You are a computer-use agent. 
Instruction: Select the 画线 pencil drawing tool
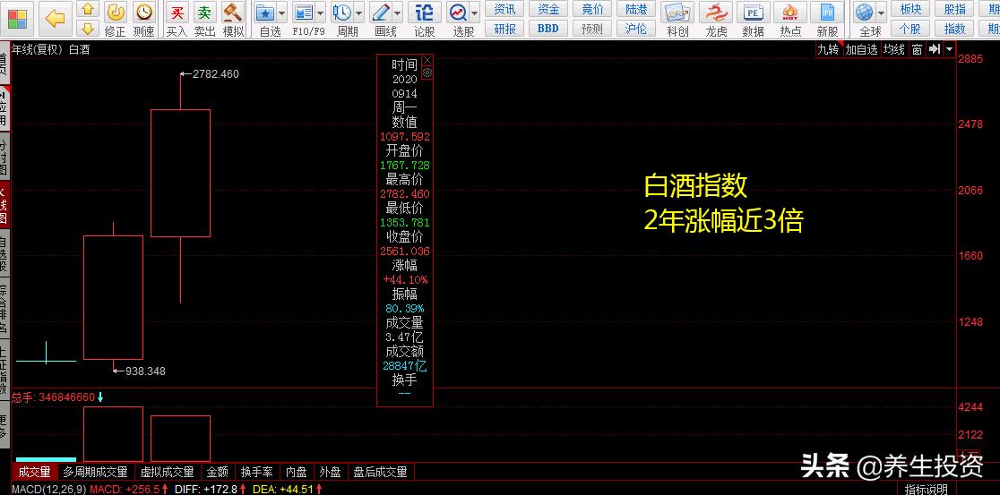click(x=382, y=13)
